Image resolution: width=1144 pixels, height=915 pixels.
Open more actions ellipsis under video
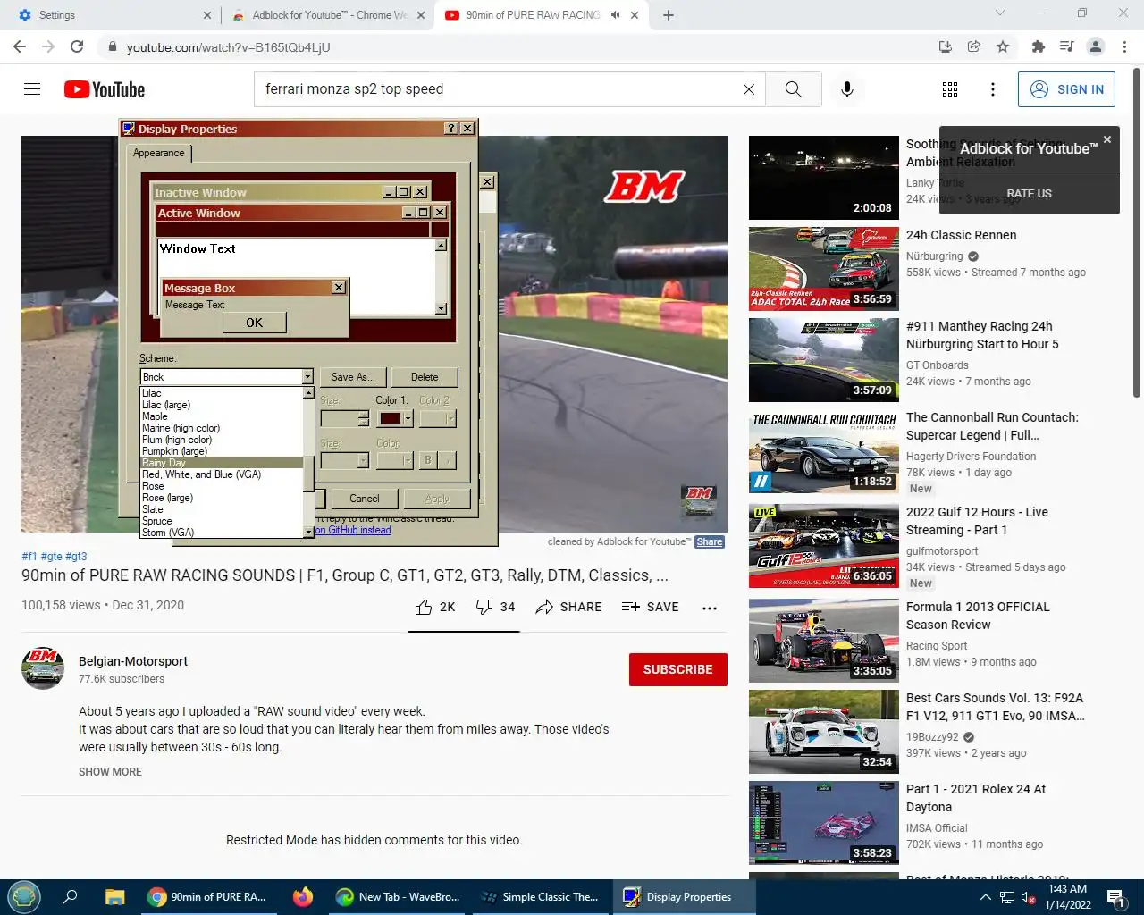[710, 608]
